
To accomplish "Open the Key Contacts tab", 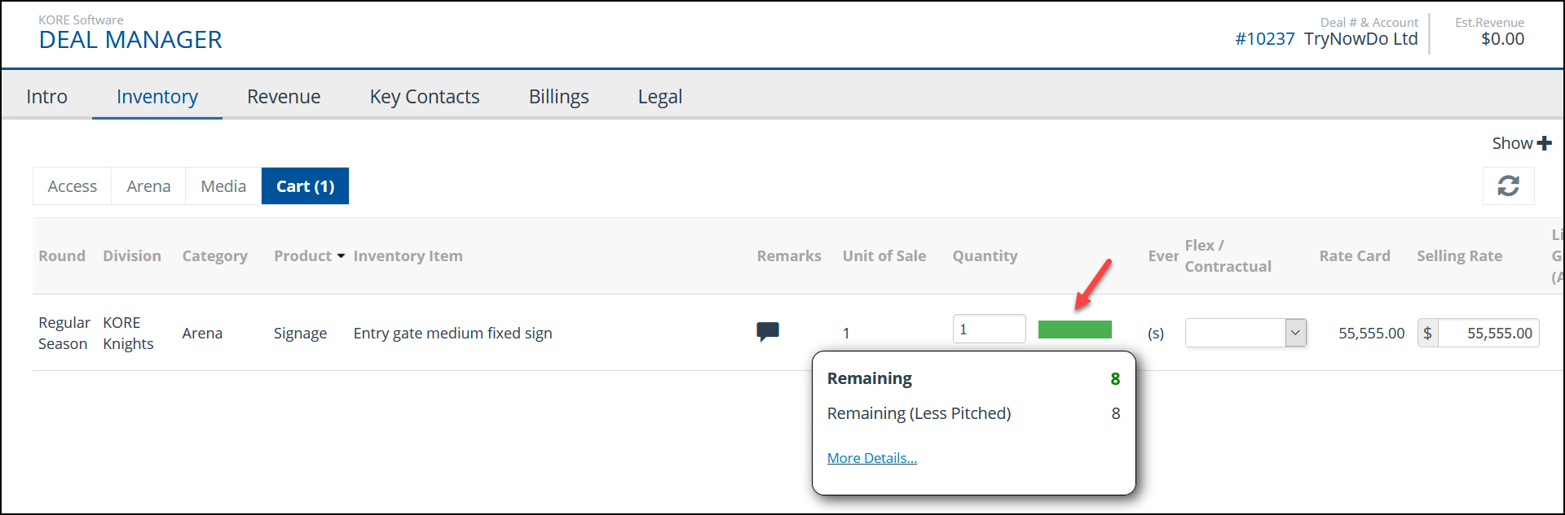I will (x=425, y=97).
